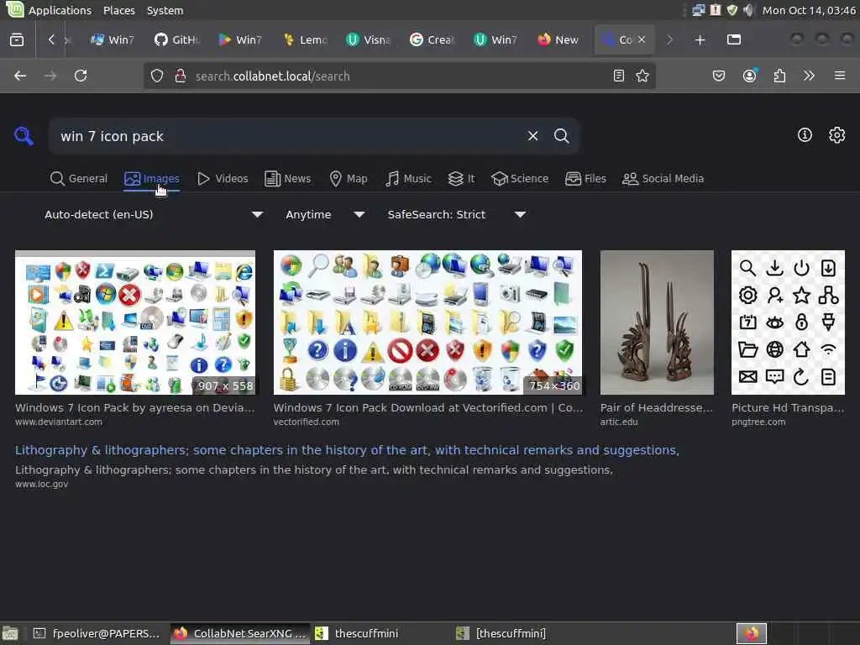The height and width of the screenshot is (645, 860).
Task: Click the Picture Hd Transpa... result title
Action: [x=788, y=407]
